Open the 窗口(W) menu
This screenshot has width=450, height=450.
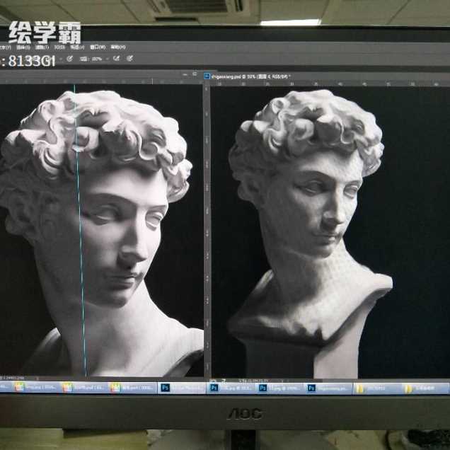click(x=98, y=47)
